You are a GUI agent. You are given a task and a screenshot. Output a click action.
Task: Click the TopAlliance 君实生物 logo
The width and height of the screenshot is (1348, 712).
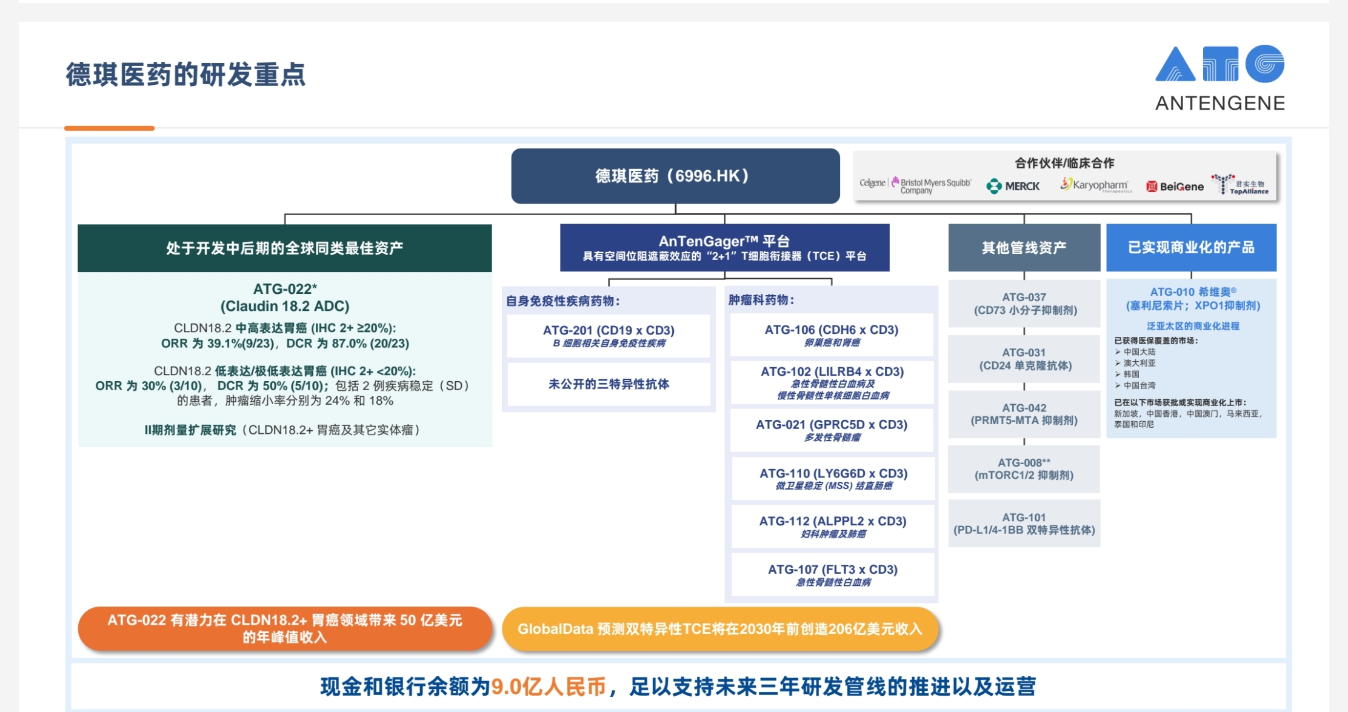point(1240,184)
